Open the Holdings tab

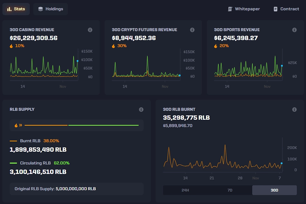(51, 9)
